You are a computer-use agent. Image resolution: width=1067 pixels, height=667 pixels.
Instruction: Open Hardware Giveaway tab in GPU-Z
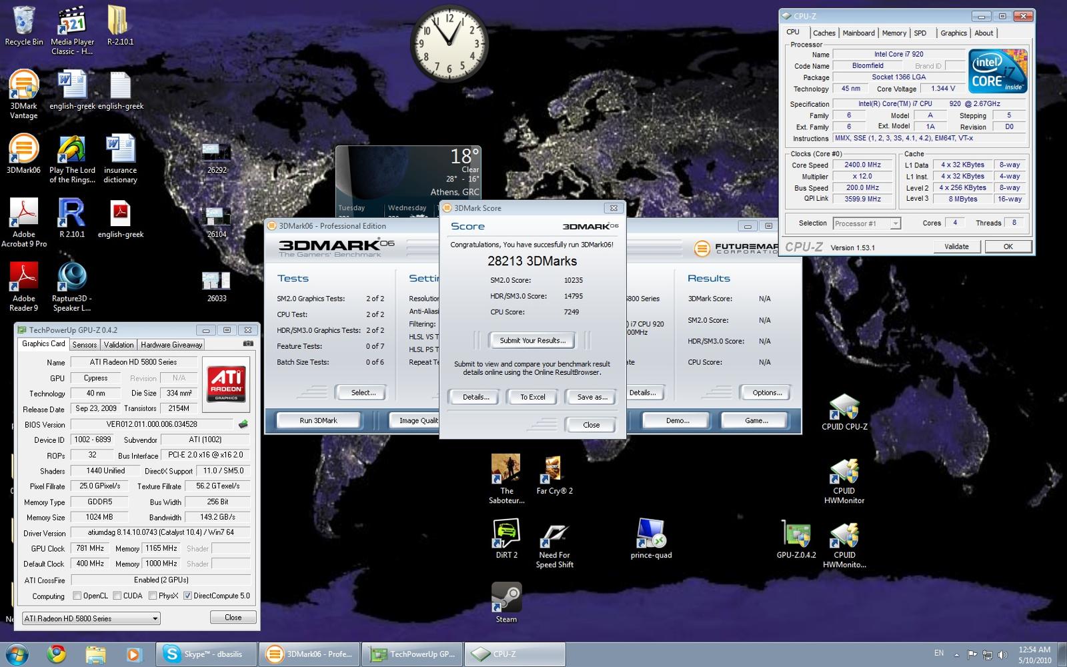click(x=171, y=345)
